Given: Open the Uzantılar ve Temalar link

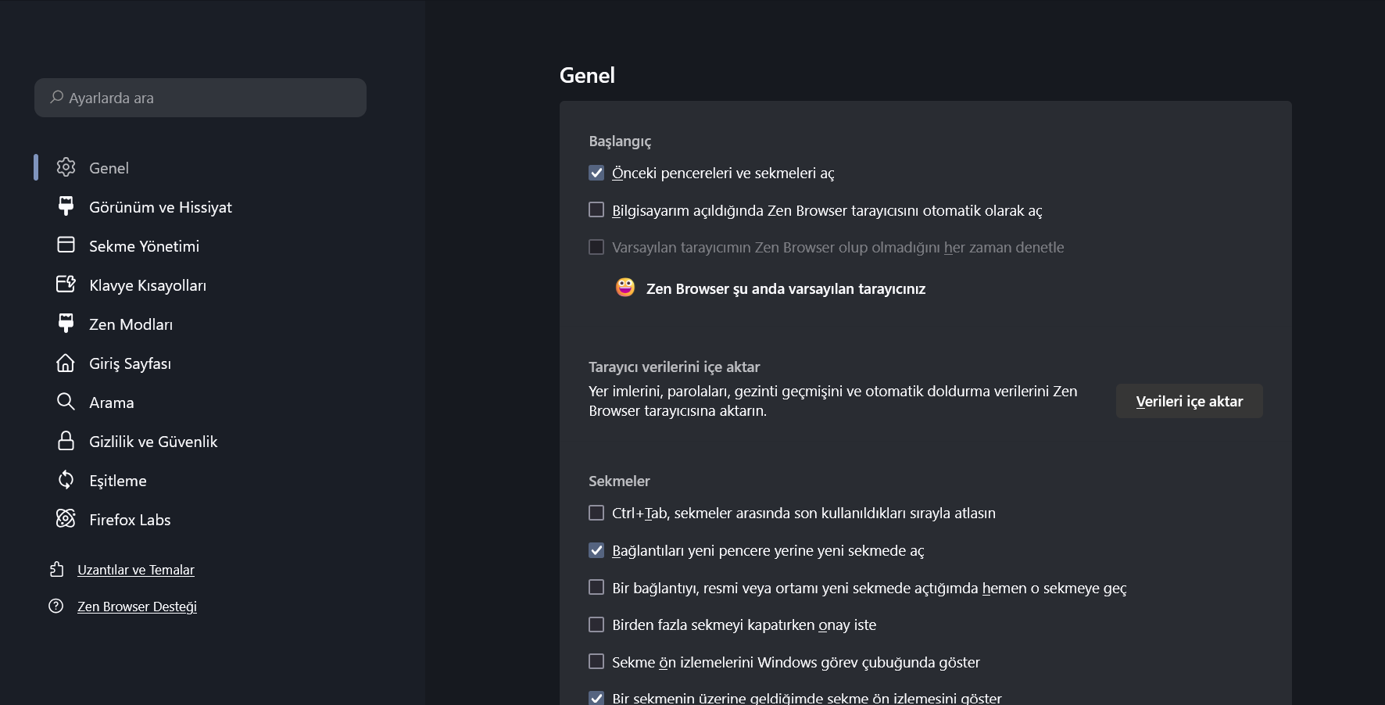Looking at the screenshot, I should pyautogui.click(x=136, y=570).
